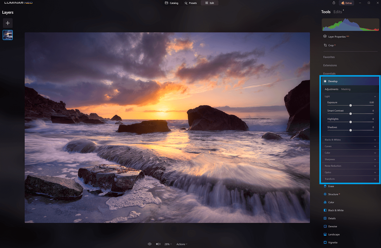Select the Landscape tool
The height and width of the screenshot is (248, 381).
pos(333,234)
